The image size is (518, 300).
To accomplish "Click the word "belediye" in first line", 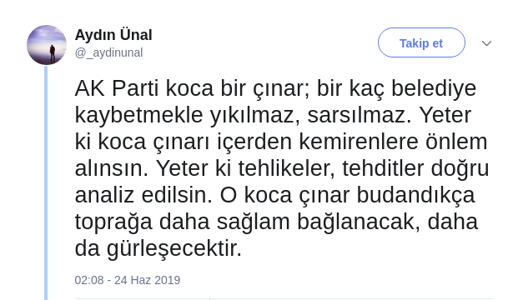I will point(434,88).
